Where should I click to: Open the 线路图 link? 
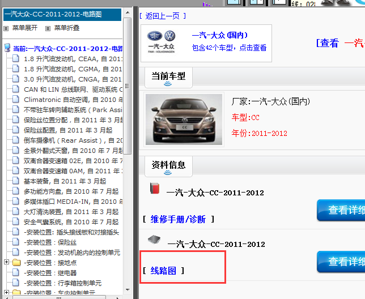(163, 271)
